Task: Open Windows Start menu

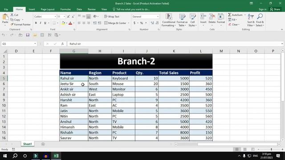Action: [5, 156]
